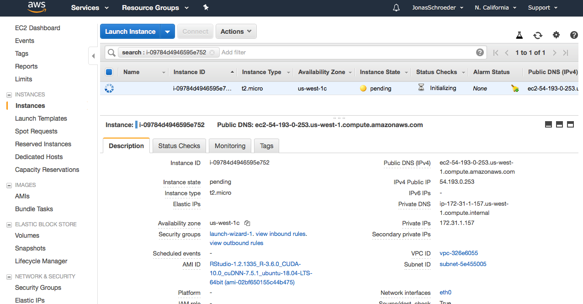Minimize the details pane

click(x=549, y=124)
